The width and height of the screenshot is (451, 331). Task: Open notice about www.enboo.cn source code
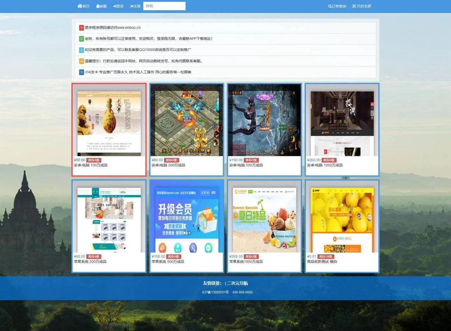coord(113,28)
